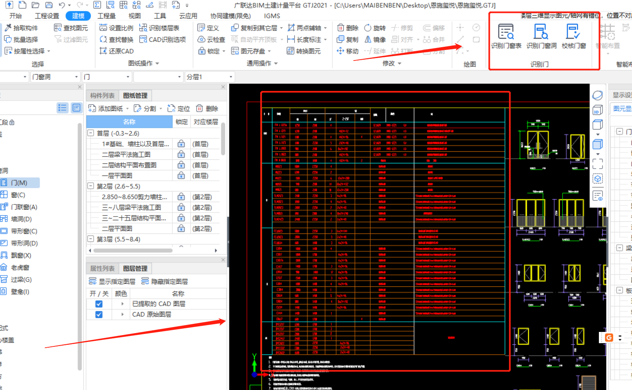Click the 3D view icon on canvas toolbar
632x390 pixels.
tap(598, 110)
